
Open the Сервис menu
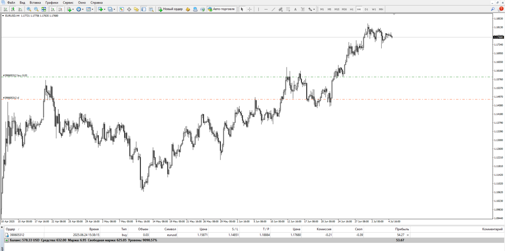68,2
